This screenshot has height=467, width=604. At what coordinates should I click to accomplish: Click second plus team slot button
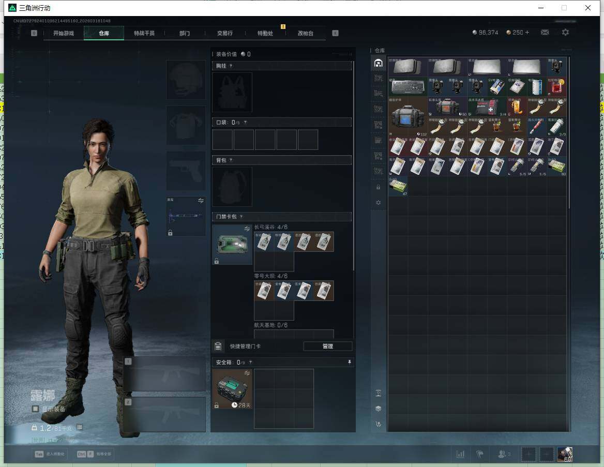point(547,454)
